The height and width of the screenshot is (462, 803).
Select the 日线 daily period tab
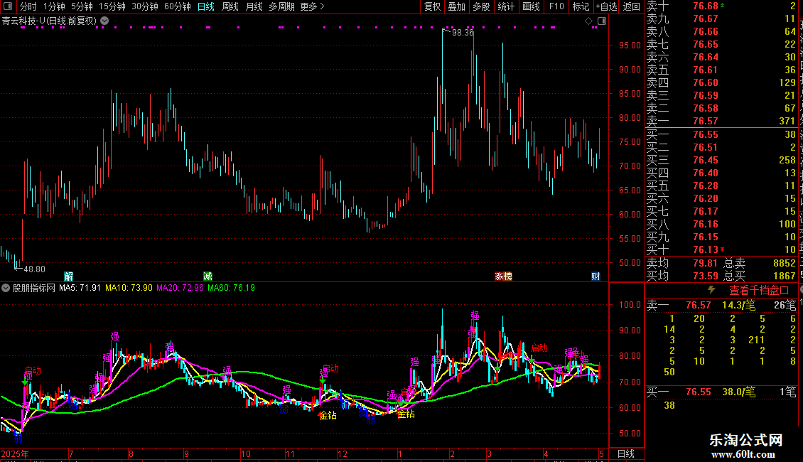tap(206, 6)
